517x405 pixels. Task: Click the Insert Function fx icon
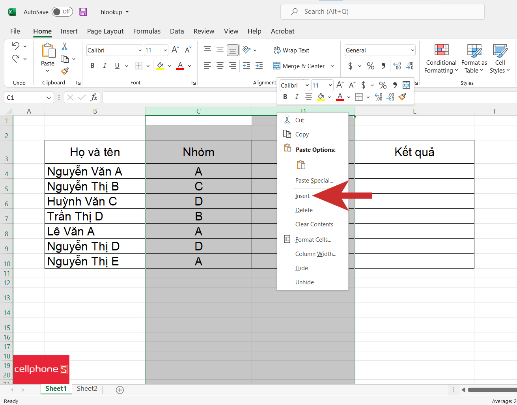click(x=94, y=97)
